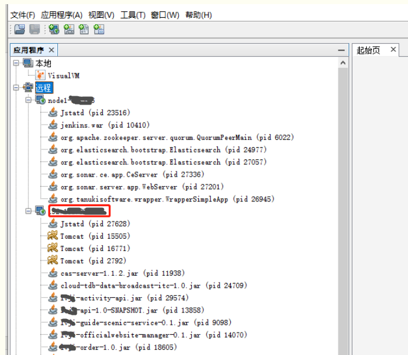Click the load snapshot toolbar icon
Image resolution: width=408 pixels, height=355 pixels.
click(x=19, y=30)
